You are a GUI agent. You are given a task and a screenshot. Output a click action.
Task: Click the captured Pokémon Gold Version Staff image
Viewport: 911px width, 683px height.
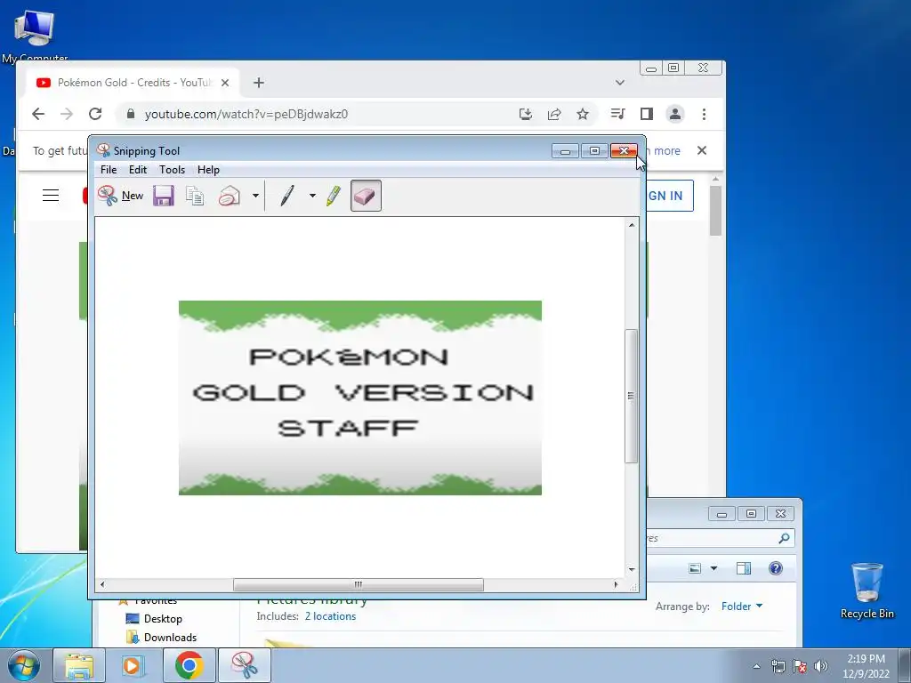[360, 398]
